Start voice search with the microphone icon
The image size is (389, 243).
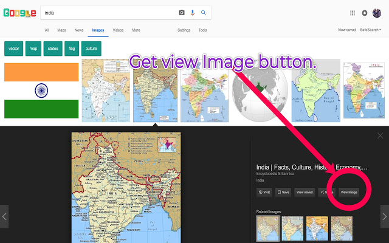pyautogui.click(x=193, y=13)
